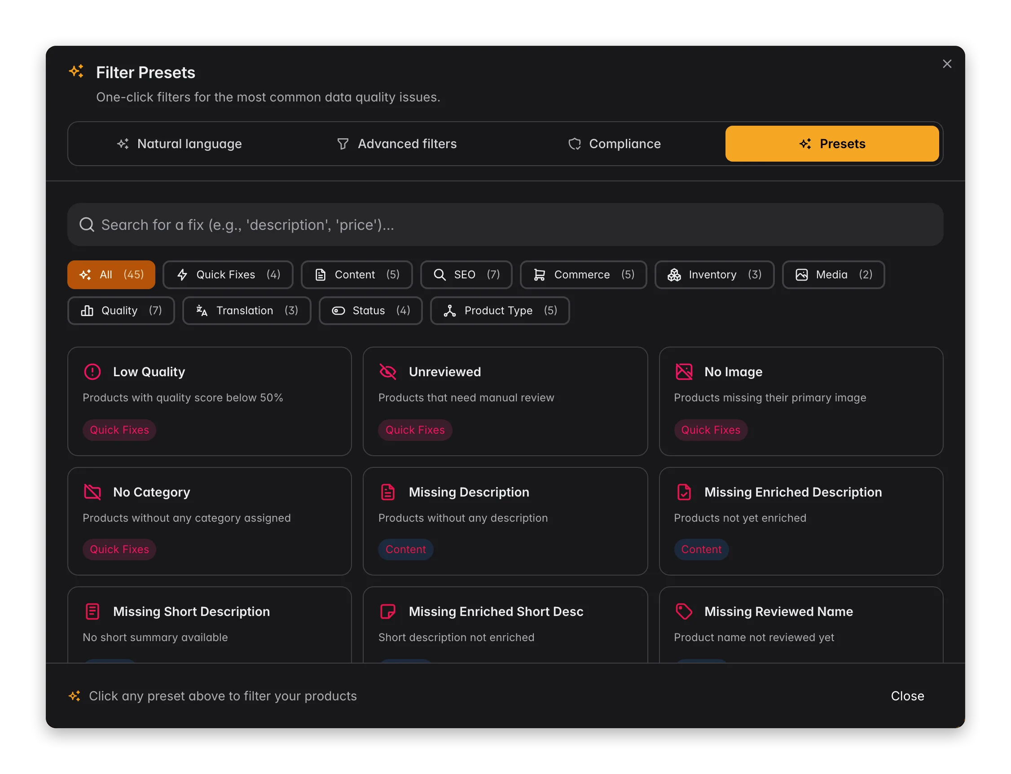Filter by Product Type (5) chip
This screenshot has width=1011, height=774.
tap(500, 311)
